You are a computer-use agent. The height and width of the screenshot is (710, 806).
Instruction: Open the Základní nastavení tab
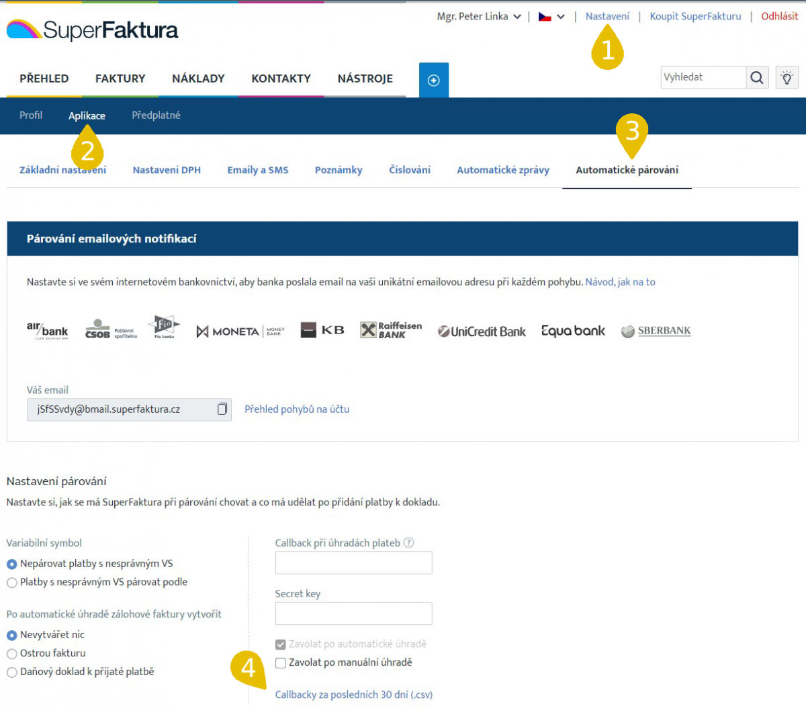62,170
